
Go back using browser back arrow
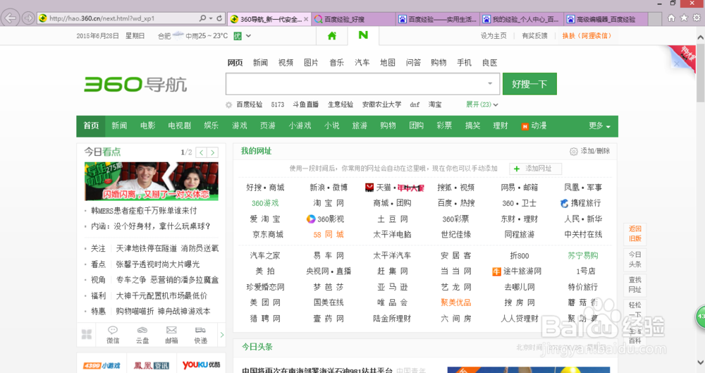tap(11, 18)
